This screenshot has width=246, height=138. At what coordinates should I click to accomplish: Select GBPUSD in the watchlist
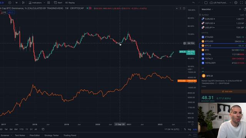point(223,23)
